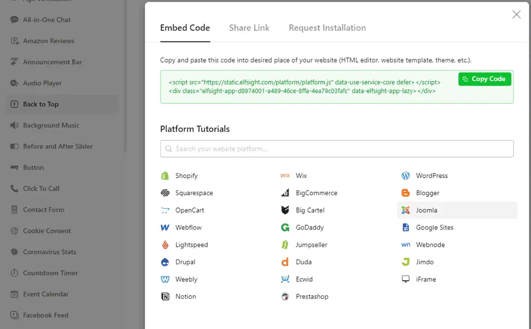Screen dimensions: 531x329
Task: Click the Blogger orange icon
Action: pyautogui.click(x=406, y=193)
